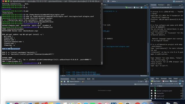Image resolution: width=185 pixels, height=104 pixels.
Task: Click the http://18.218.58.42/wait link in editor
Action: click(x=86, y=72)
